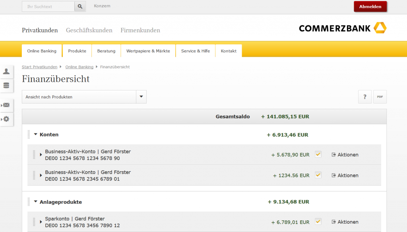The height and width of the screenshot is (232, 407).
Task: Open the Online Banking tab
Action: [42, 51]
